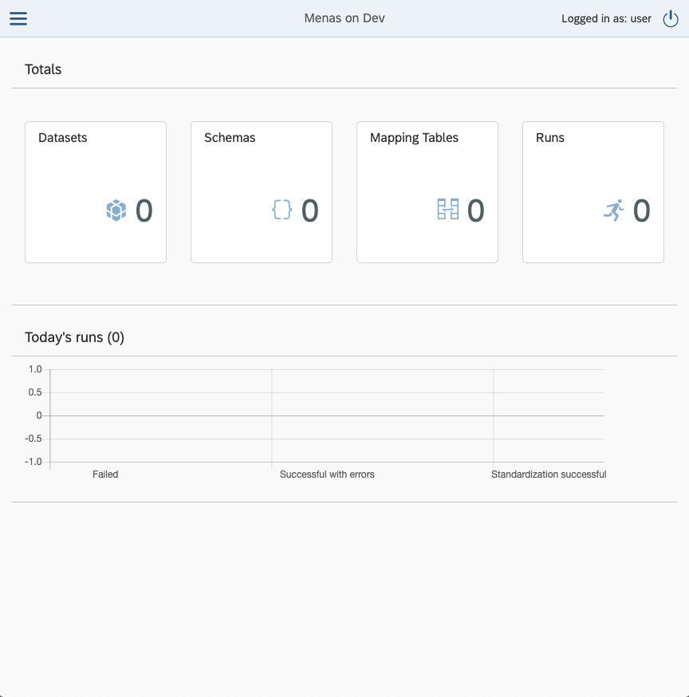Click the Failed chart axis label
The image size is (689, 697).
click(105, 475)
